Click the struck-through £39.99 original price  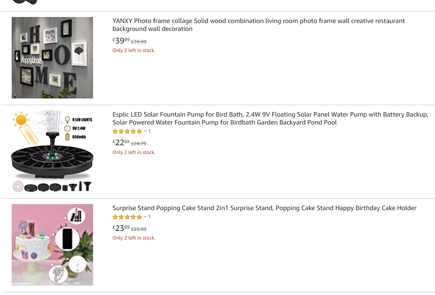click(x=139, y=41)
